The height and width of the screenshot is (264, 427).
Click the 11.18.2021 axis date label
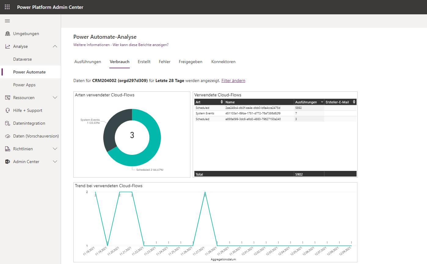(89, 252)
